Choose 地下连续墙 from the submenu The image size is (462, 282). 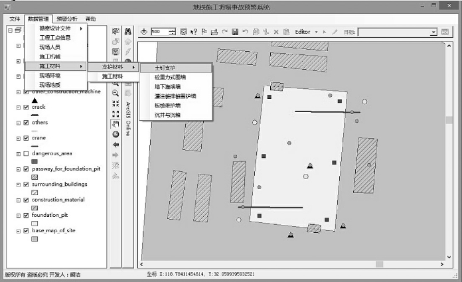click(x=176, y=87)
